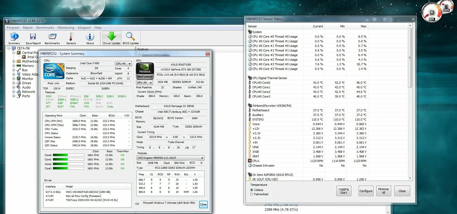Open the CPU #0 selector dropdown
The height and width of the screenshot is (214, 457).
click(x=123, y=64)
